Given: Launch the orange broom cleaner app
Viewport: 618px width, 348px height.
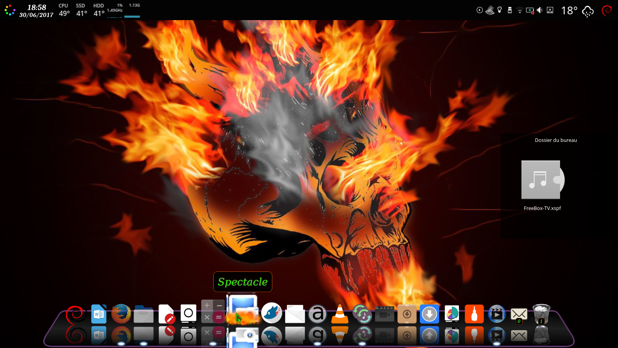Looking at the screenshot, I should point(474,314).
